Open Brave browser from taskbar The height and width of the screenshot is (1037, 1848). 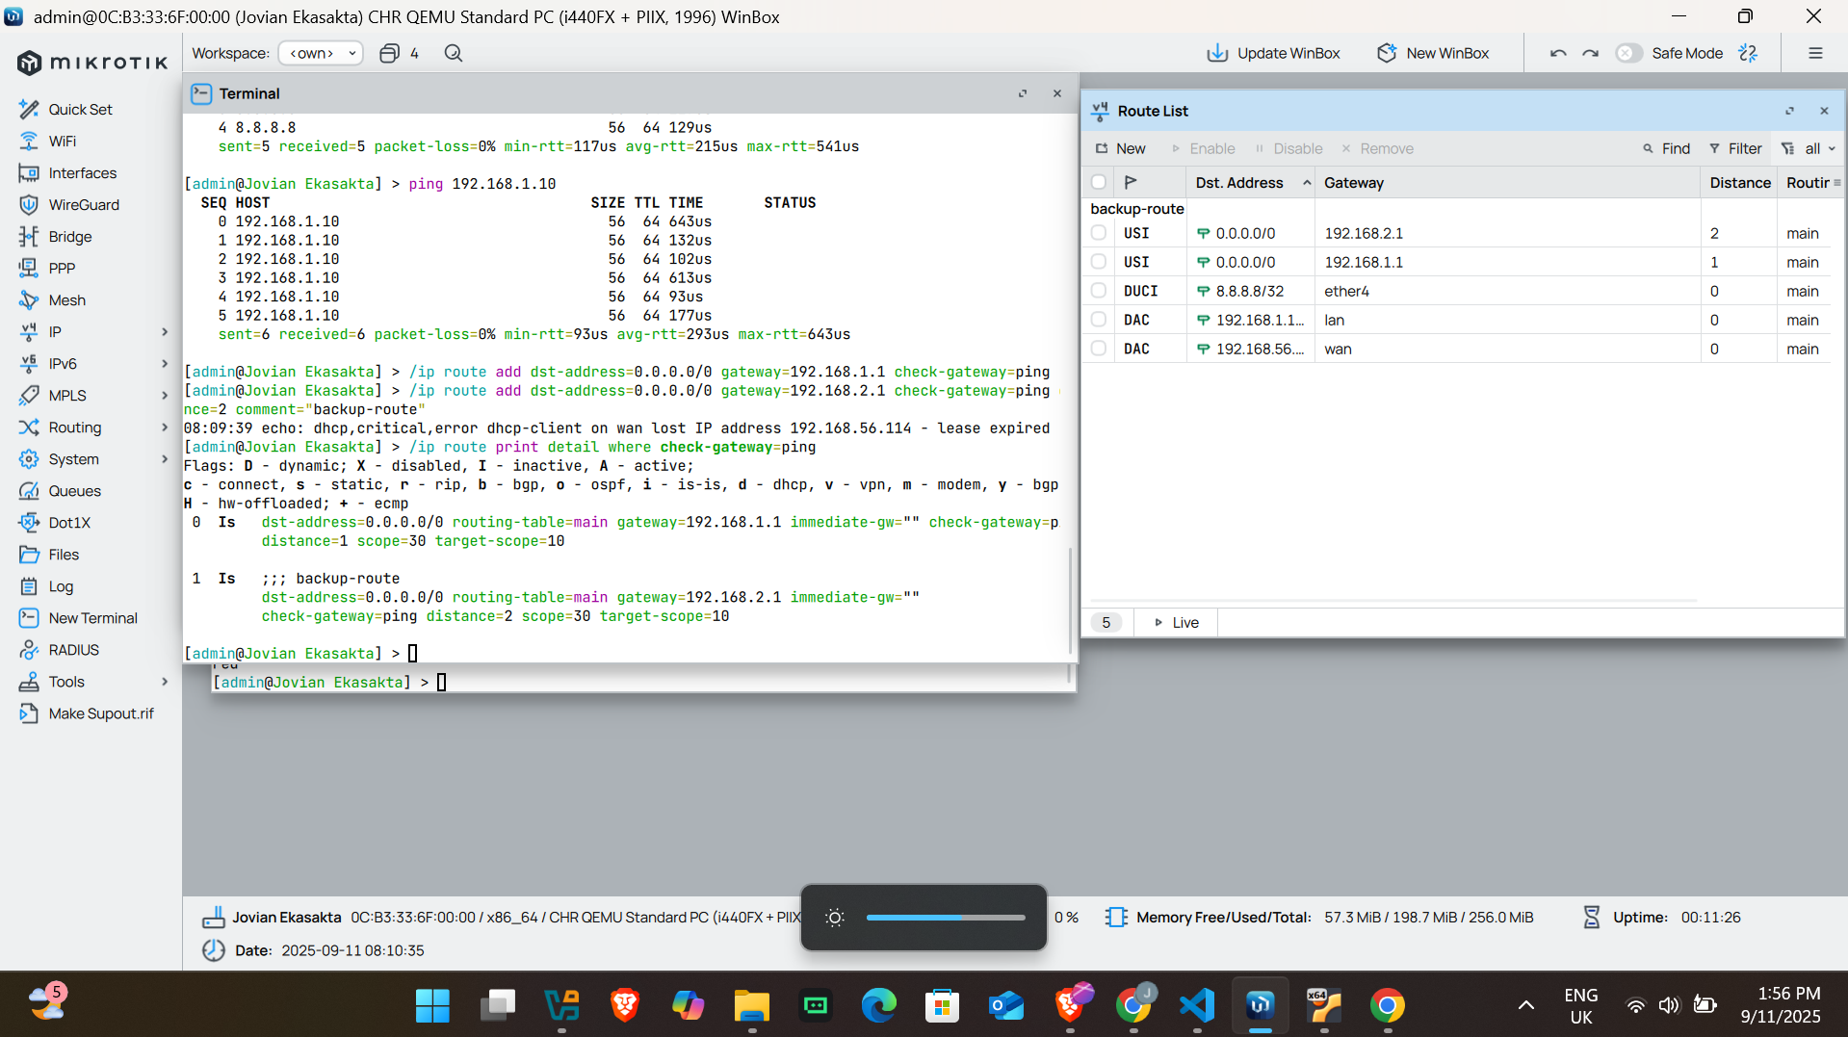point(624,1005)
